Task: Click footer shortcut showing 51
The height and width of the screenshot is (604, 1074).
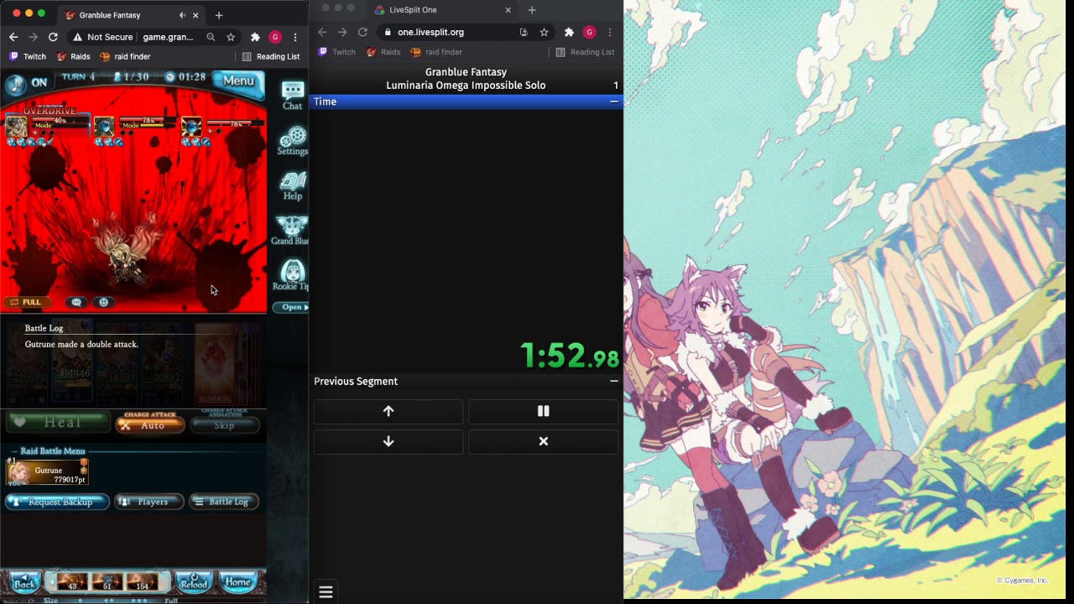Action: click(x=107, y=581)
